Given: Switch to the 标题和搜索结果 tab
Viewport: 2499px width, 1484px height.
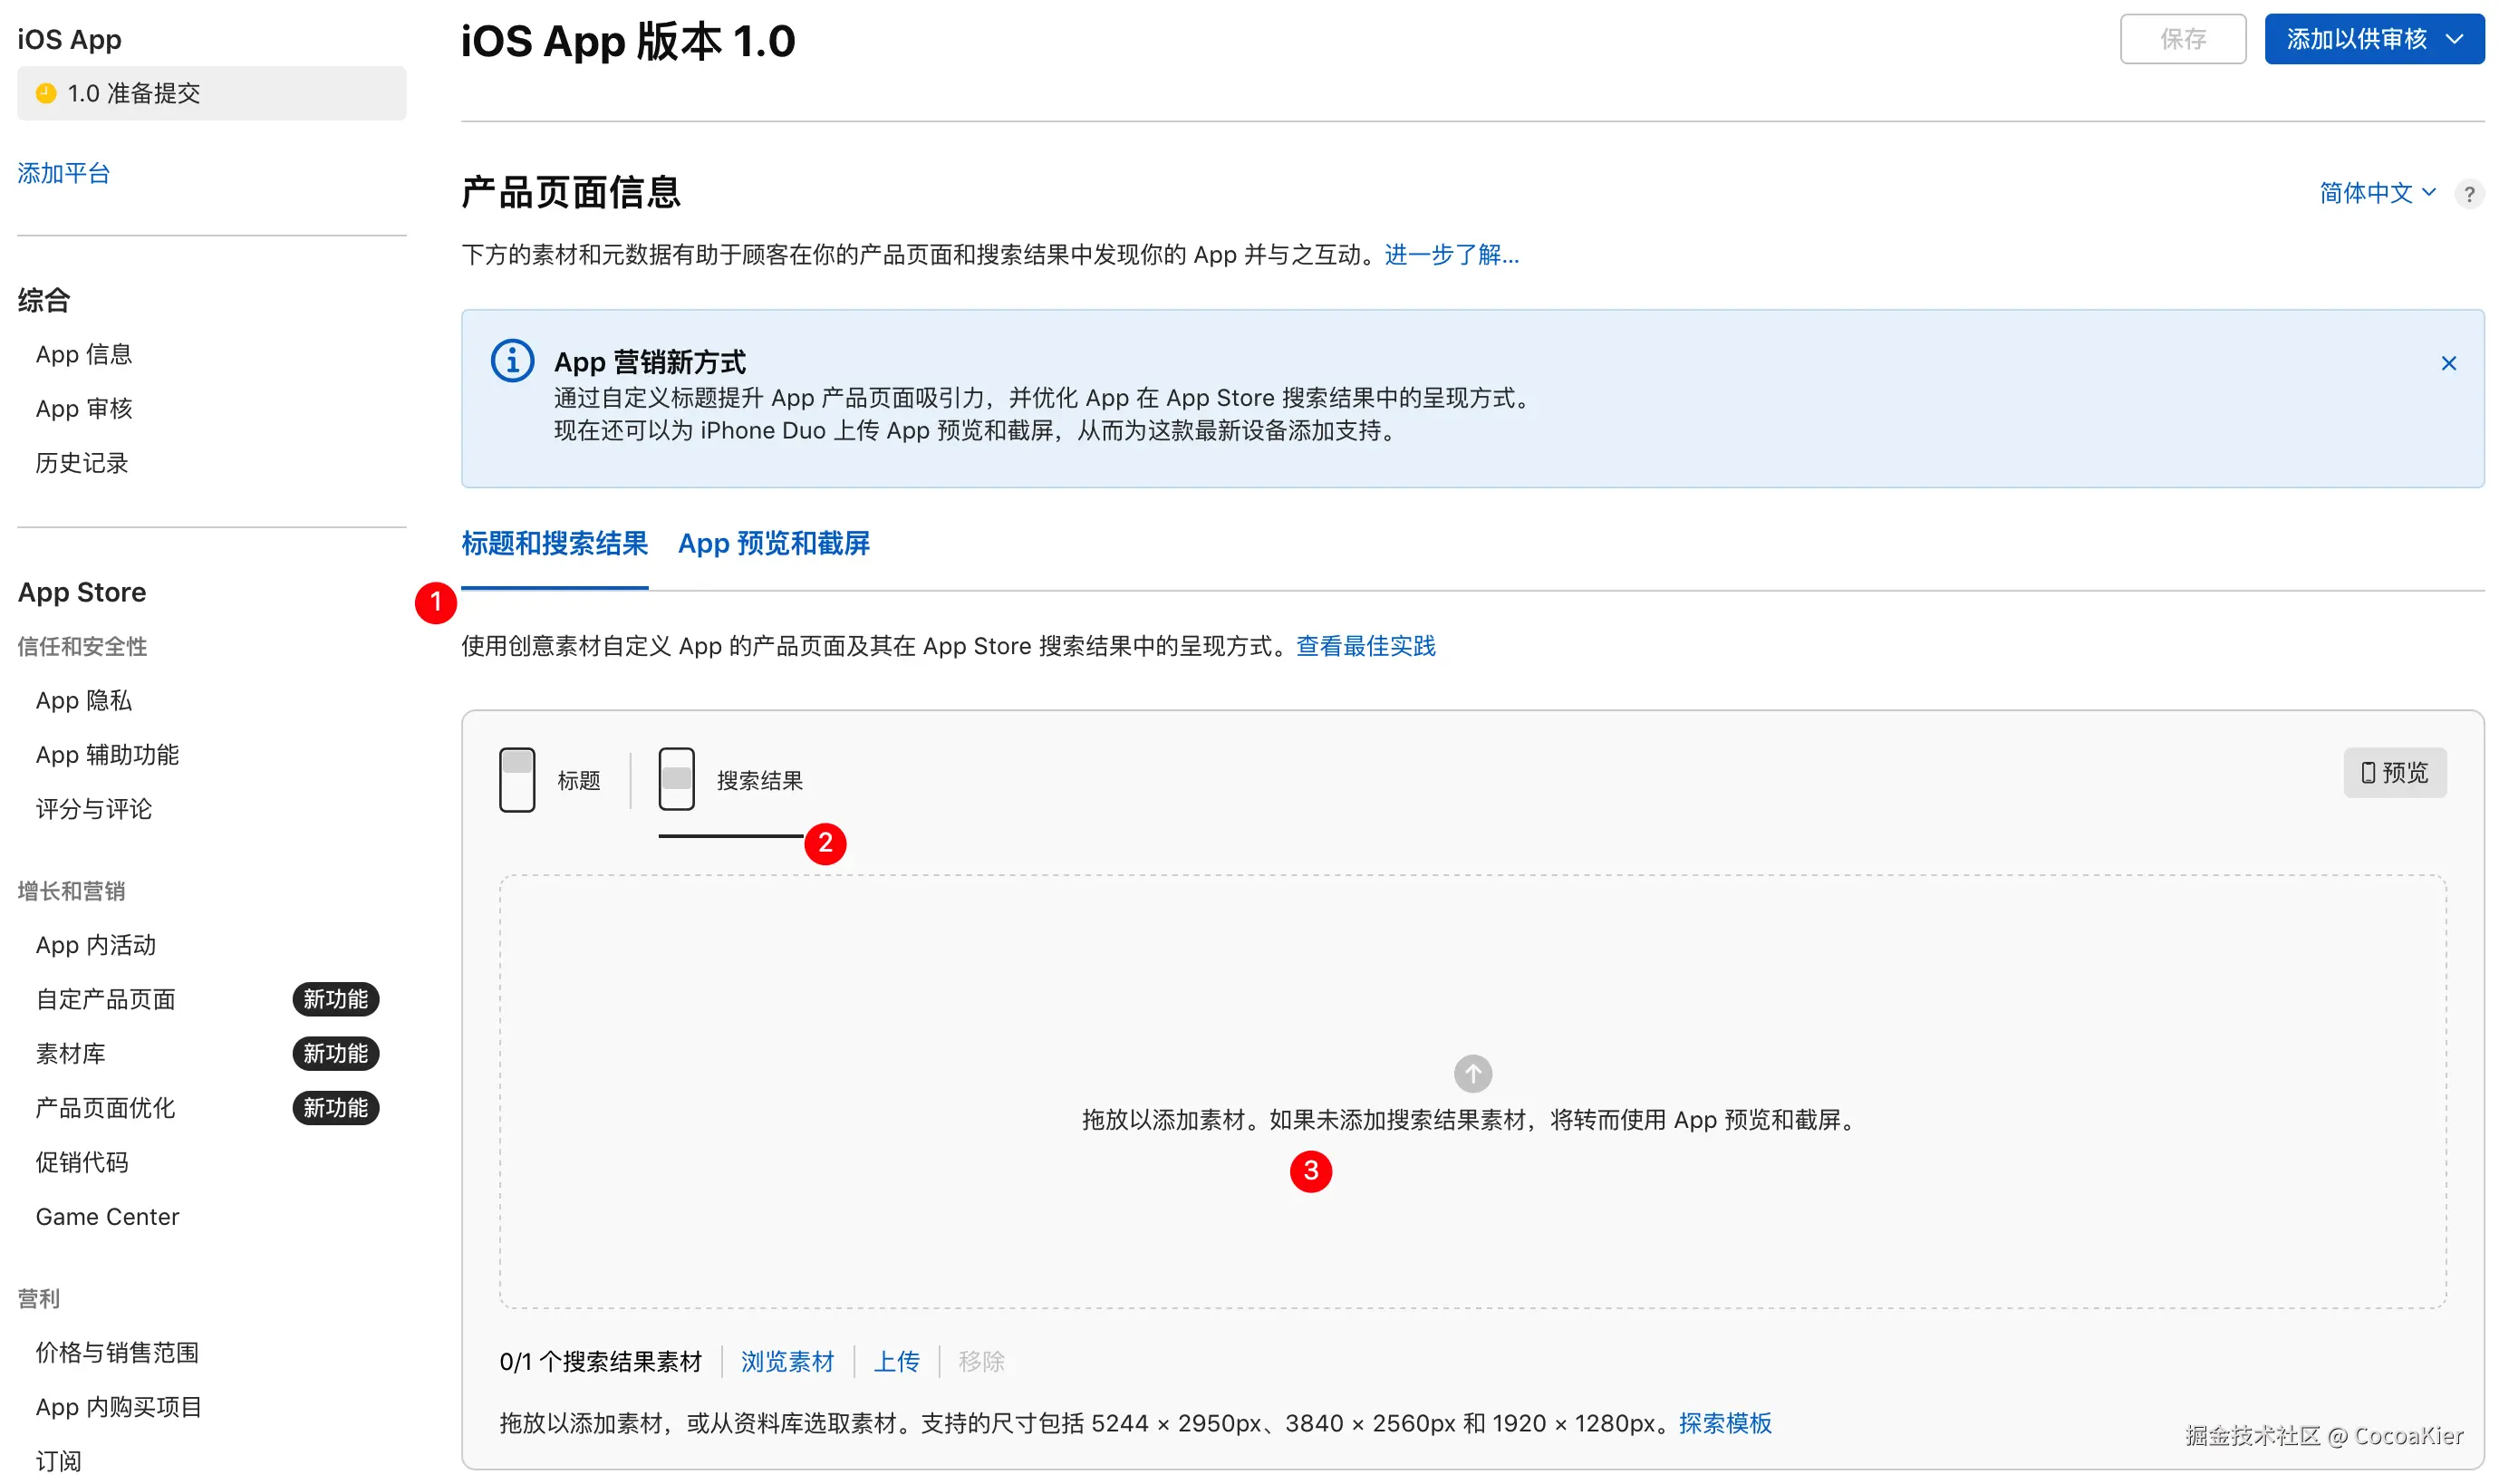Looking at the screenshot, I should pos(554,543).
